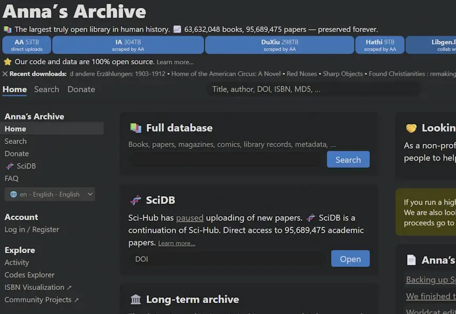Viewport: 456px width, 314px height.
Task: Open the language dropdown showing English
Action: [50, 194]
